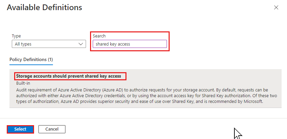Dismiss the dialog with the Cancel button
This screenshot has height=139, width=287.
(x=52, y=129)
